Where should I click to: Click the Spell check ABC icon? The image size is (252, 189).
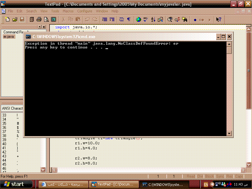coord(146,20)
